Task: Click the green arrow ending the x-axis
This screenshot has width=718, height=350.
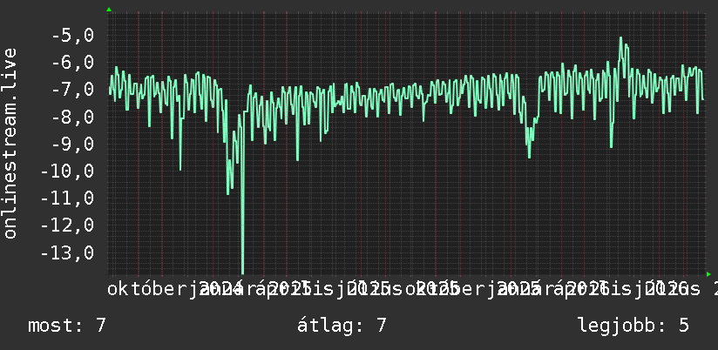Action: pyautogui.click(x=708, y=273)
